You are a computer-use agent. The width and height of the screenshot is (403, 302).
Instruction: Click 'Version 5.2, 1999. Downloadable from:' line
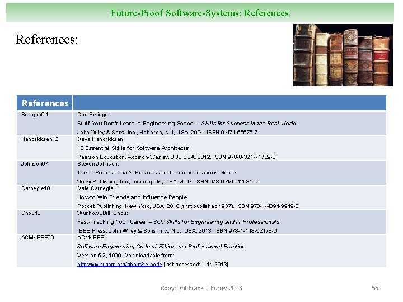[125, 256]
